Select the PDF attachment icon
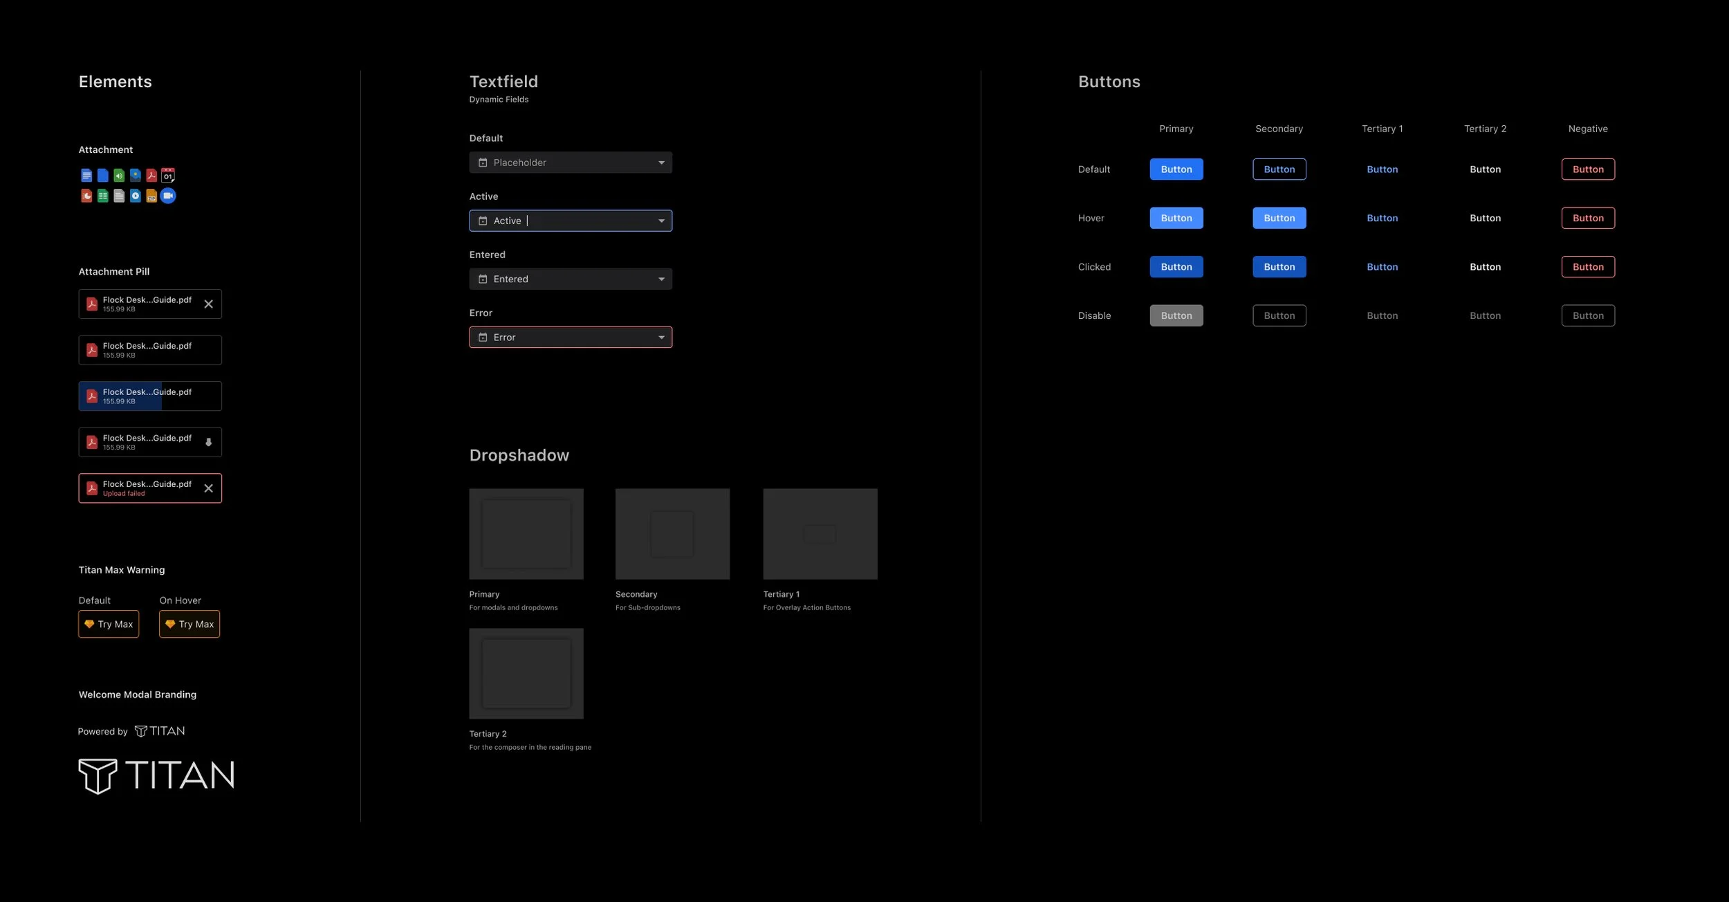This screenshot has height=902, width=1729. pos(152,175)
